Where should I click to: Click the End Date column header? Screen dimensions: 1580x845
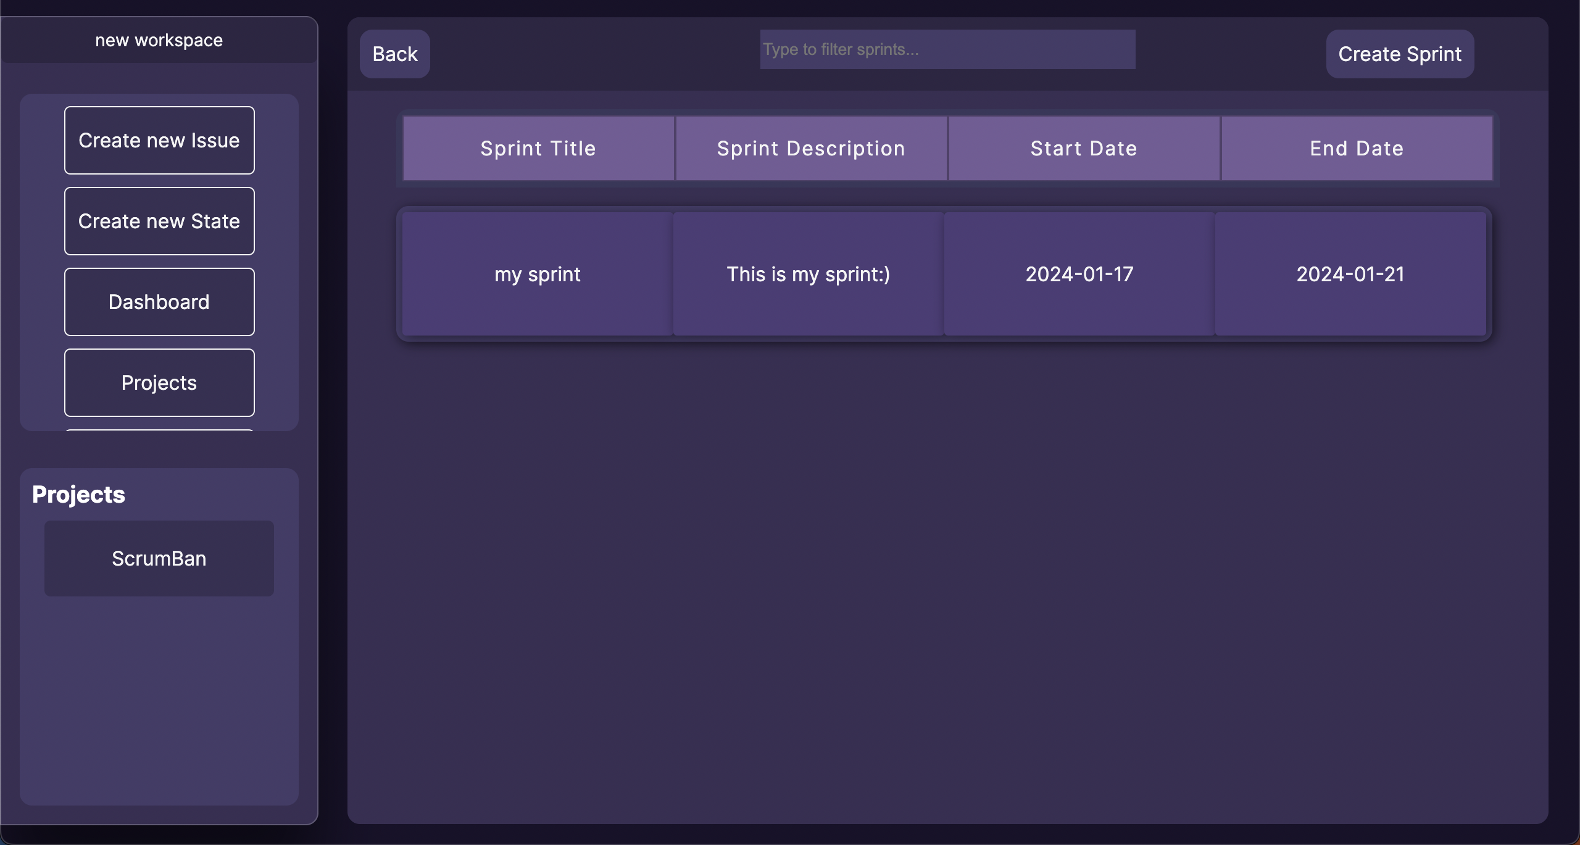pyautogui.click(x=1357, y=149)
